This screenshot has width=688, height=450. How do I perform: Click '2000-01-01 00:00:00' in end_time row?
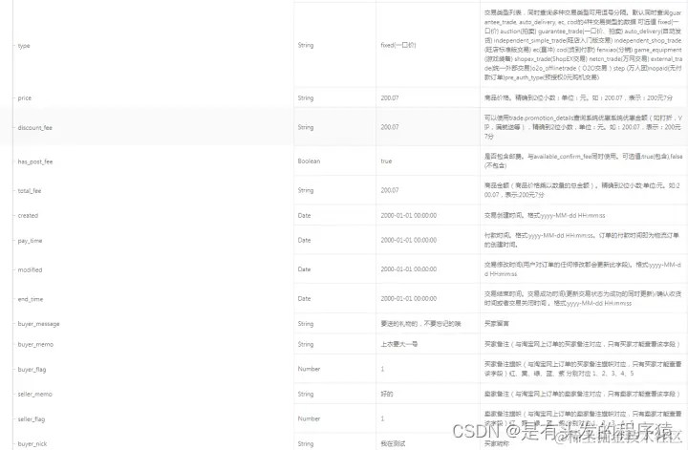pos(409,299)
